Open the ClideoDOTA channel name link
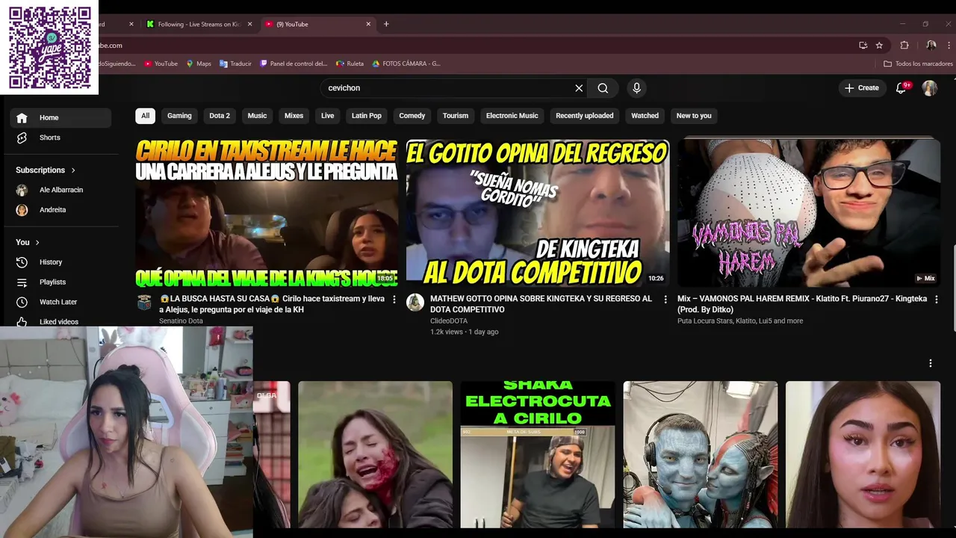The width and height of the screenshot is (956, 538). click(x=449, y=321)
